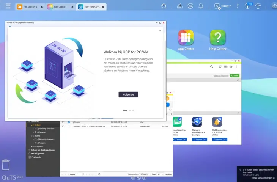Tick the checkbox for @Recycle row
The width and height of the screenshot is (277, 182).
pyautogui.click(x=63, y=122)
